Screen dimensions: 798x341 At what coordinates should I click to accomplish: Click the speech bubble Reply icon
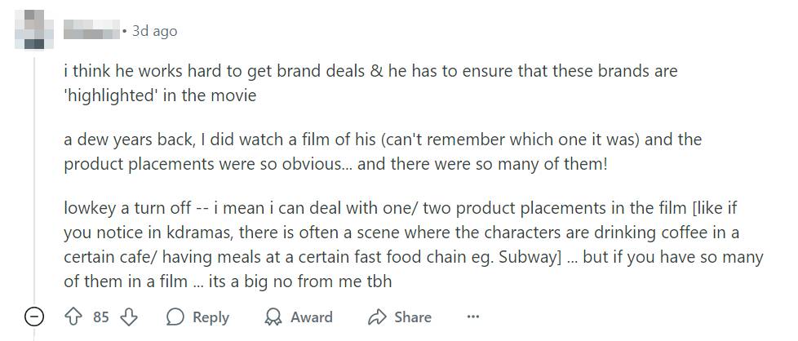tap(175, 317)
